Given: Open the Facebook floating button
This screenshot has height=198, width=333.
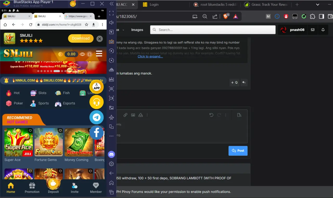Looking at the screenshot, I should [x=97, y=133].
